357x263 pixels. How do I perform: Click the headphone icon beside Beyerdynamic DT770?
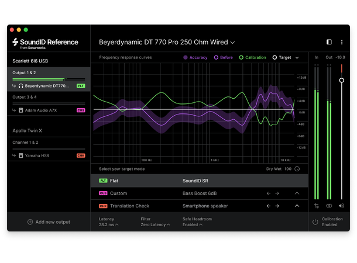[x=20, y=86]
